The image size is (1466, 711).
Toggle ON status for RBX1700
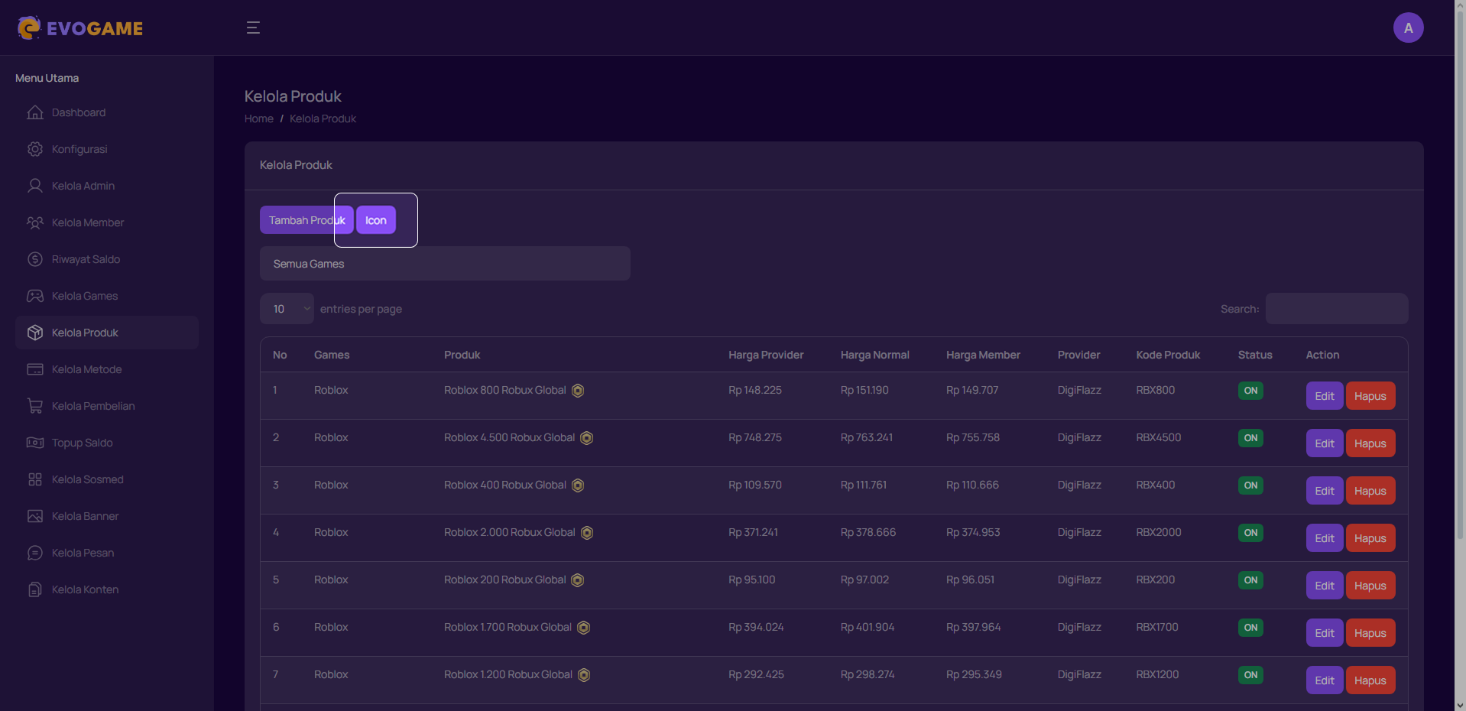point(1250,628)
